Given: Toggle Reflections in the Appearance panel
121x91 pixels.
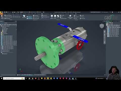Looking at the screenshot, I should (29, 18).
